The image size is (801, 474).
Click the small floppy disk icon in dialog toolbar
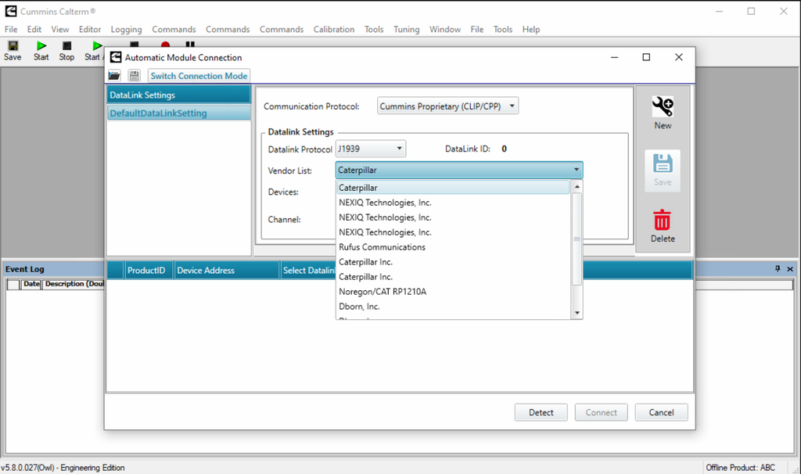click(x=134, y=76)
